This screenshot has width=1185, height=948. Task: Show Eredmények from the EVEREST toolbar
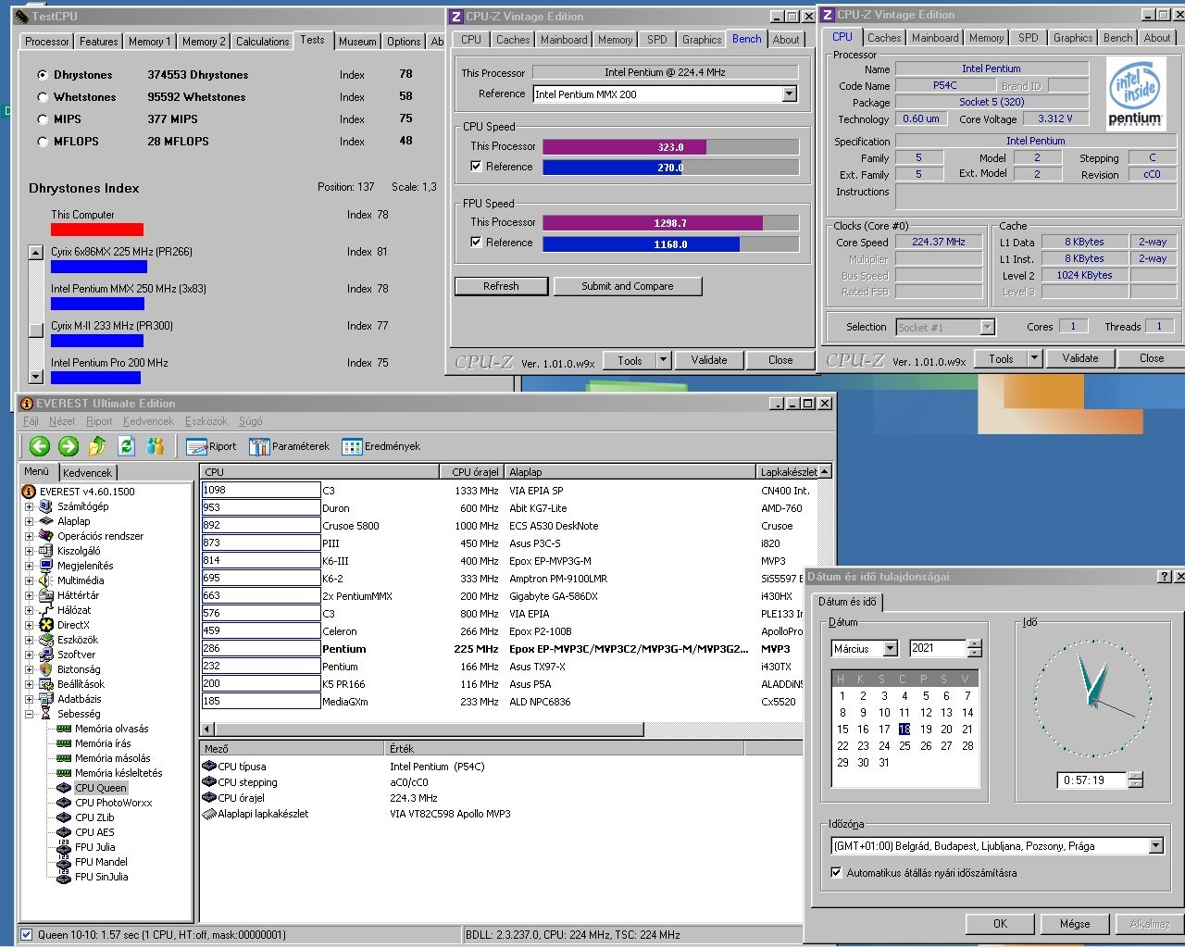pos(380,446)
